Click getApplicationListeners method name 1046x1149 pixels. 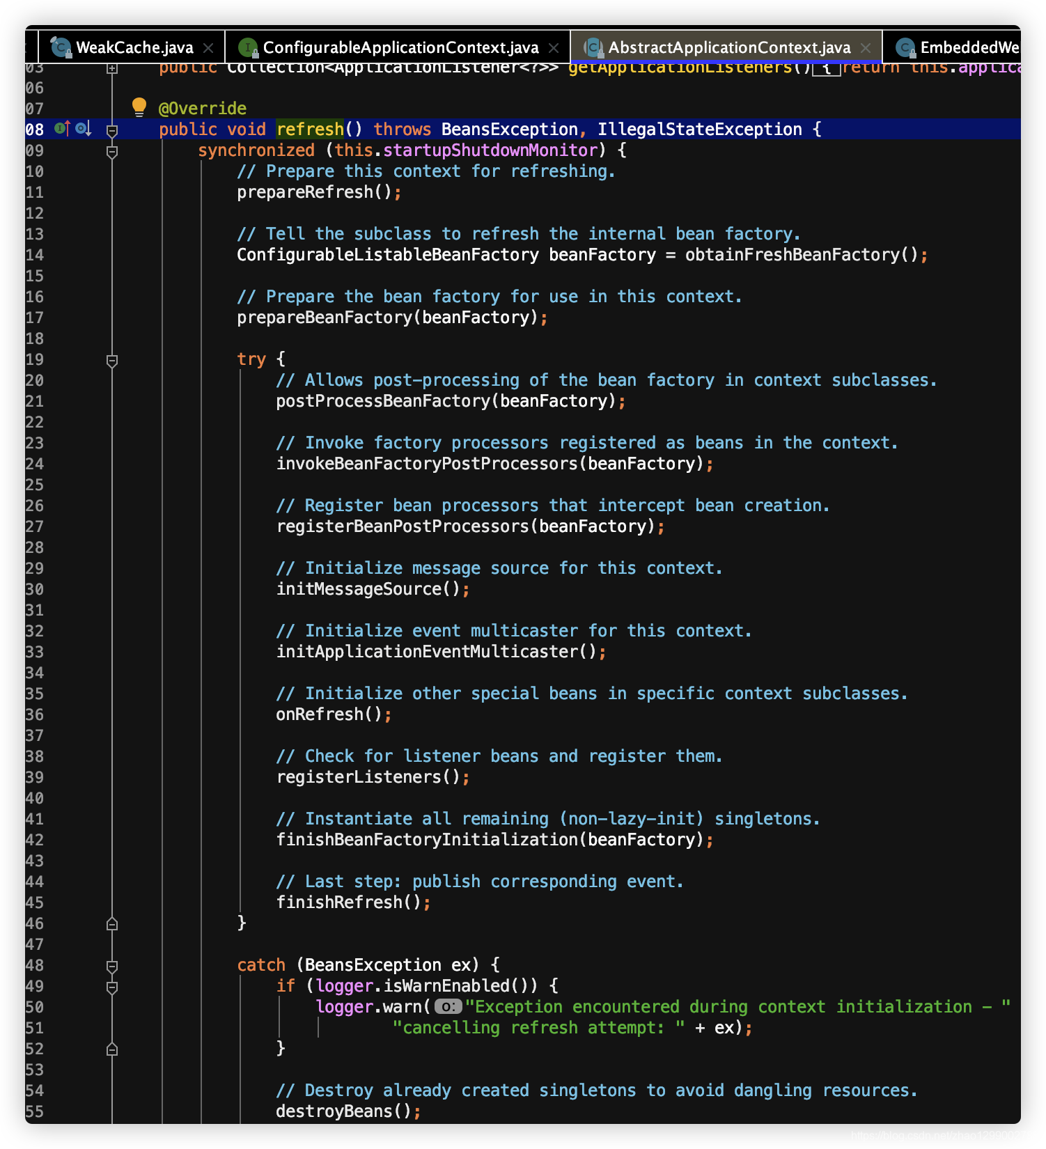pos(680,68)
